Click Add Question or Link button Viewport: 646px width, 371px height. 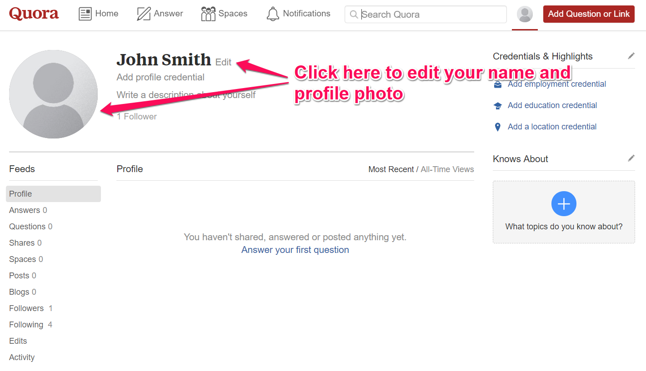tap(589, 14)
